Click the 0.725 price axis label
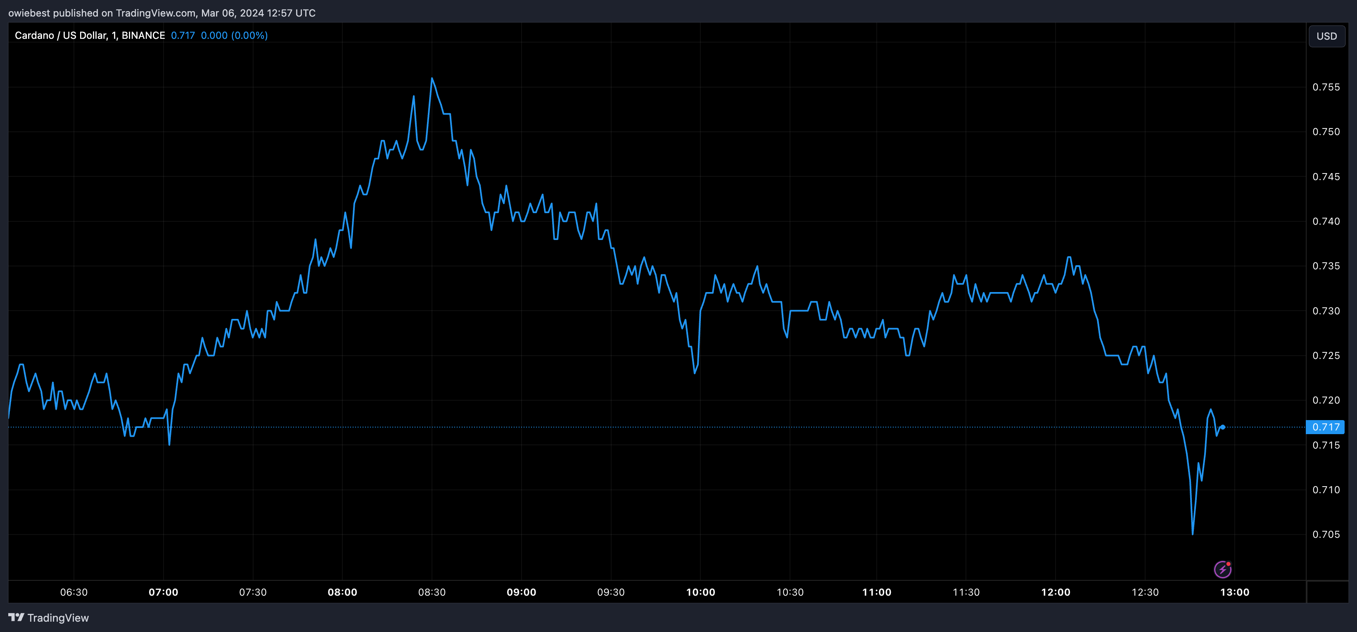Screen dimensions: 1357x632 1326,355
